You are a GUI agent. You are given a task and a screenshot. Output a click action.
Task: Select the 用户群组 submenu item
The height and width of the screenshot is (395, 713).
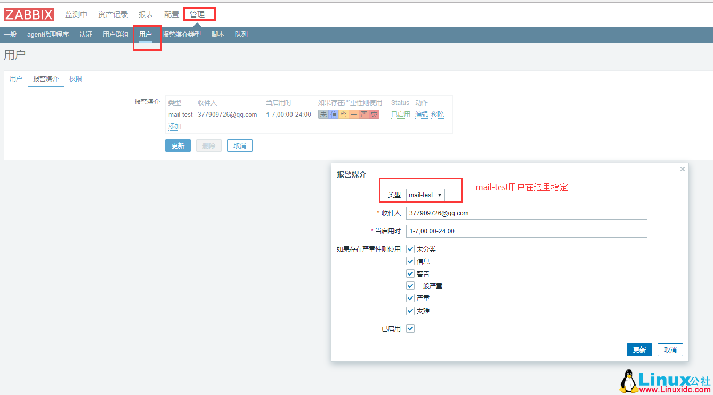coord(115,34)
